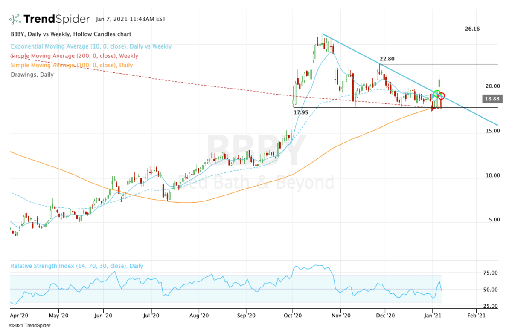Select the BBBY Daily vs Weekly chart title
This screenshot has height=330, width=512.
coord(71,34)
